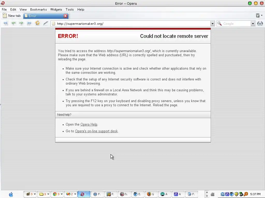
Task: Open the Bookmarks menu
Action: [x=38, y=10]
